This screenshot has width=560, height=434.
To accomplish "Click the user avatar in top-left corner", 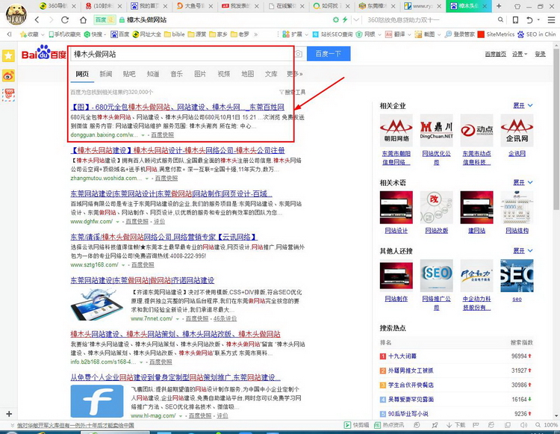I will 16,13.
